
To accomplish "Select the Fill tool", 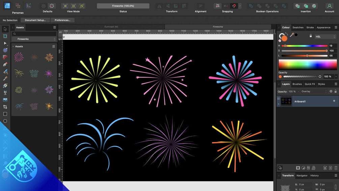I will (x=5, y=86).
